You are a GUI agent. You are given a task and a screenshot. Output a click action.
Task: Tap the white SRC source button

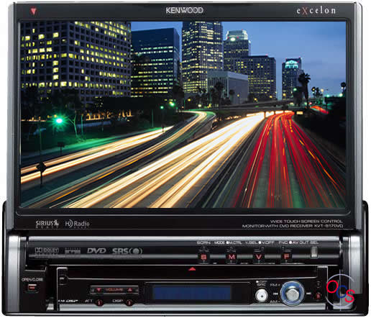tap(262, 296)
